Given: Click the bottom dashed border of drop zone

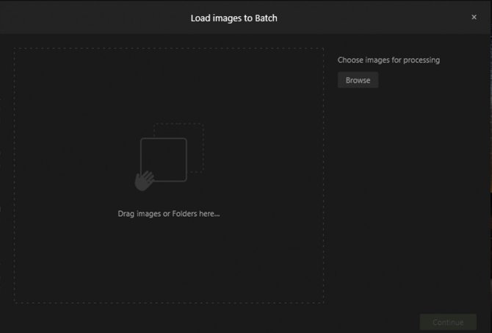Looking at the screenshot, I should [x=169, y=303].
